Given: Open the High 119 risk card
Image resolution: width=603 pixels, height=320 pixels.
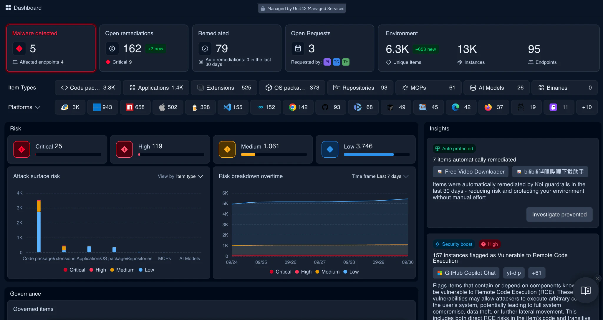Looking at the screenshot, I should pos(160,149).
